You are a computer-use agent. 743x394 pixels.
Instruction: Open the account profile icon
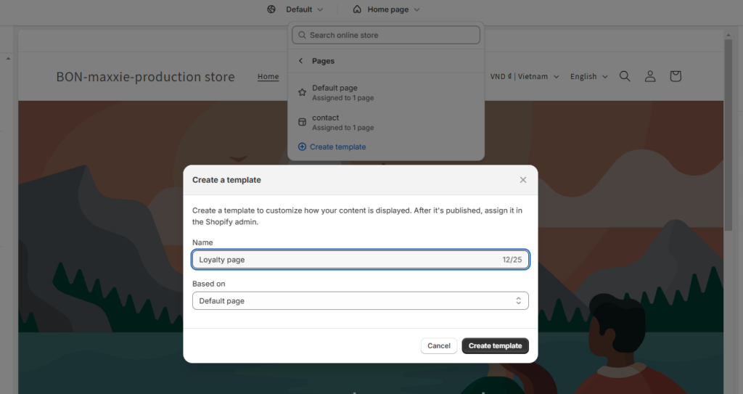click(x=650, y=76)
